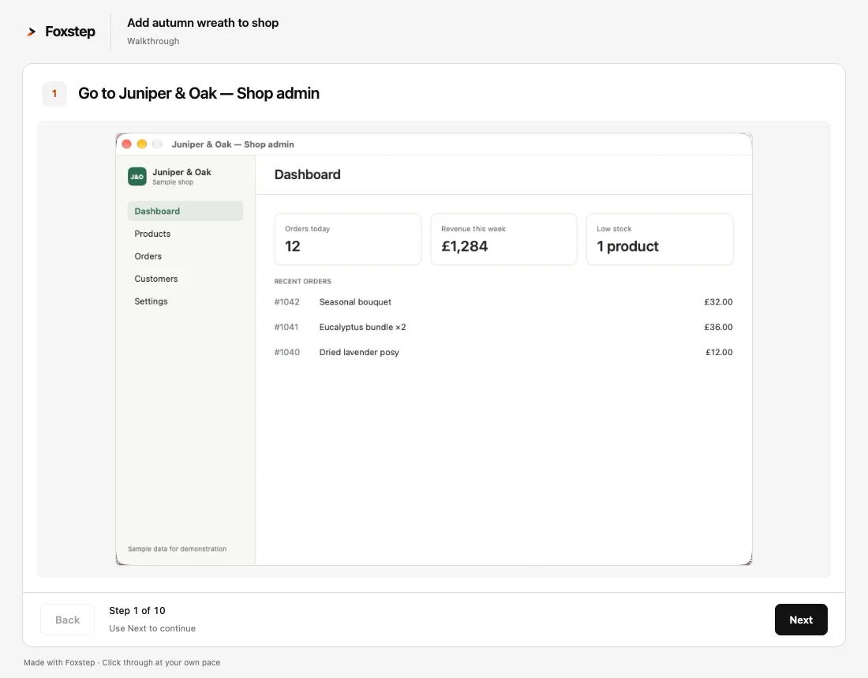This screenshot has height=678, width=868.
Task: Click the Foxstep arrow logo icon
Action: pos(32,32)
